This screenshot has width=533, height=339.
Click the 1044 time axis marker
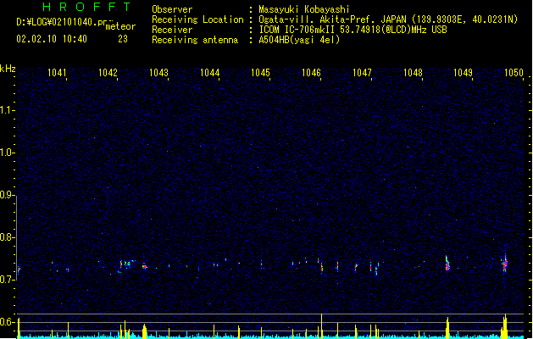[x=210, y=73]
